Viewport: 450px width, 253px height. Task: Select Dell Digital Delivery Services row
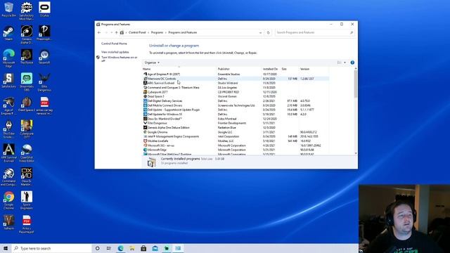coord(236,101)
